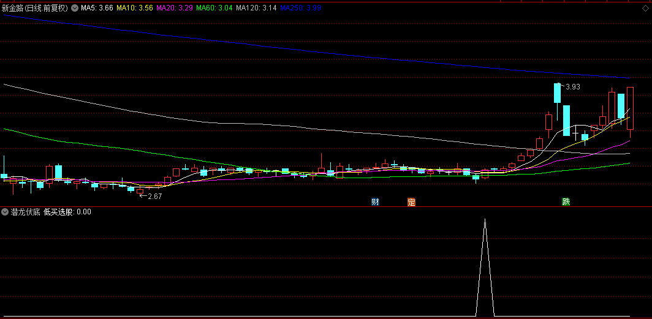Open the green 跌 event marker

(566, 202)
